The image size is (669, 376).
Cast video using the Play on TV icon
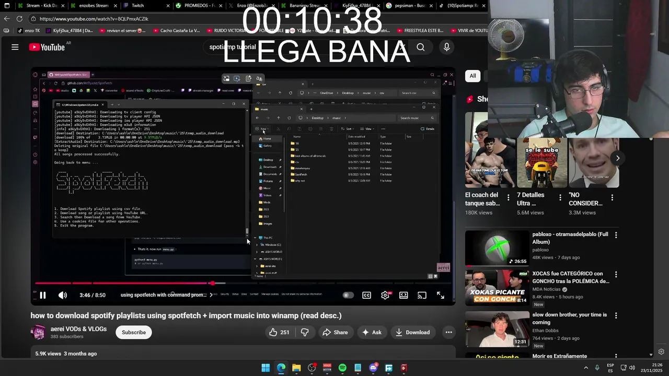(x=422, y=295)
